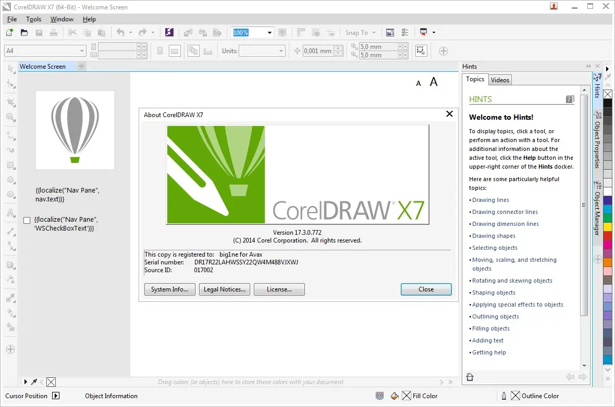Open the Getting help hint link
Screen dimensions: 615x407
click(489, 352)
